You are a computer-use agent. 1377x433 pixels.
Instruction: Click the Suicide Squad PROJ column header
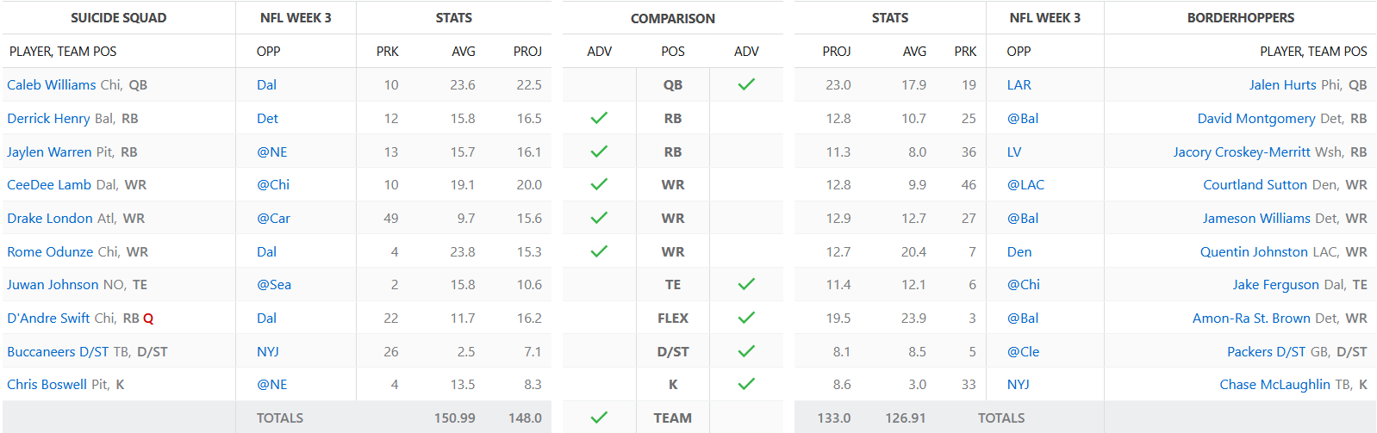pyautogui.click(x=527, y=51)
